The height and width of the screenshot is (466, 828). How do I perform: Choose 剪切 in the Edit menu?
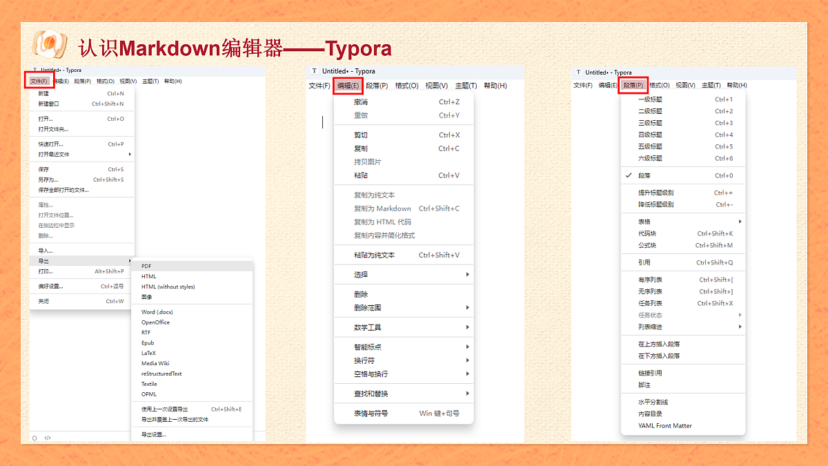(x=404, y=135)
